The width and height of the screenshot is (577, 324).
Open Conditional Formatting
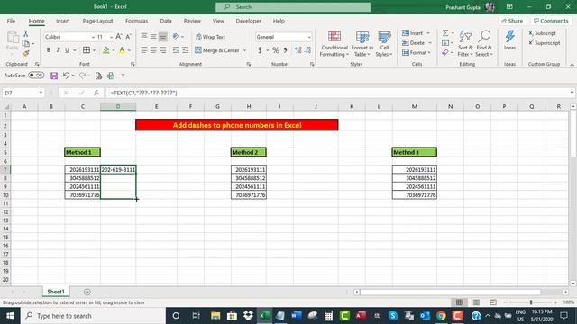click(x=334, y=44)
